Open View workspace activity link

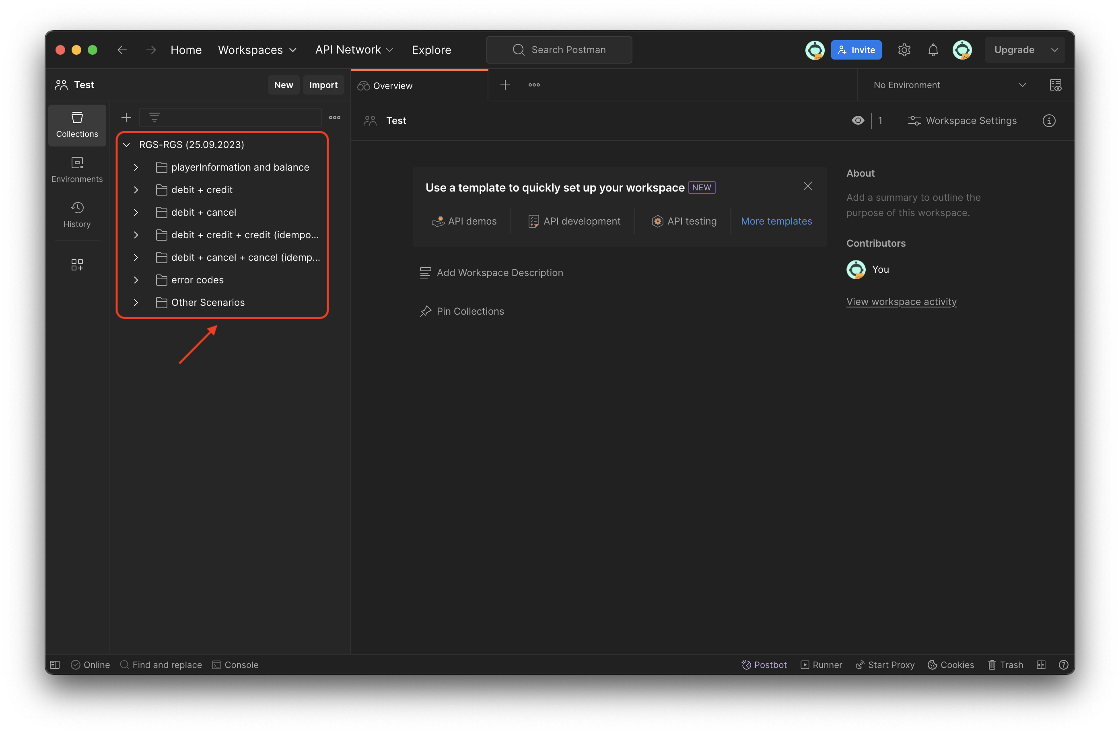coord(901,301)
